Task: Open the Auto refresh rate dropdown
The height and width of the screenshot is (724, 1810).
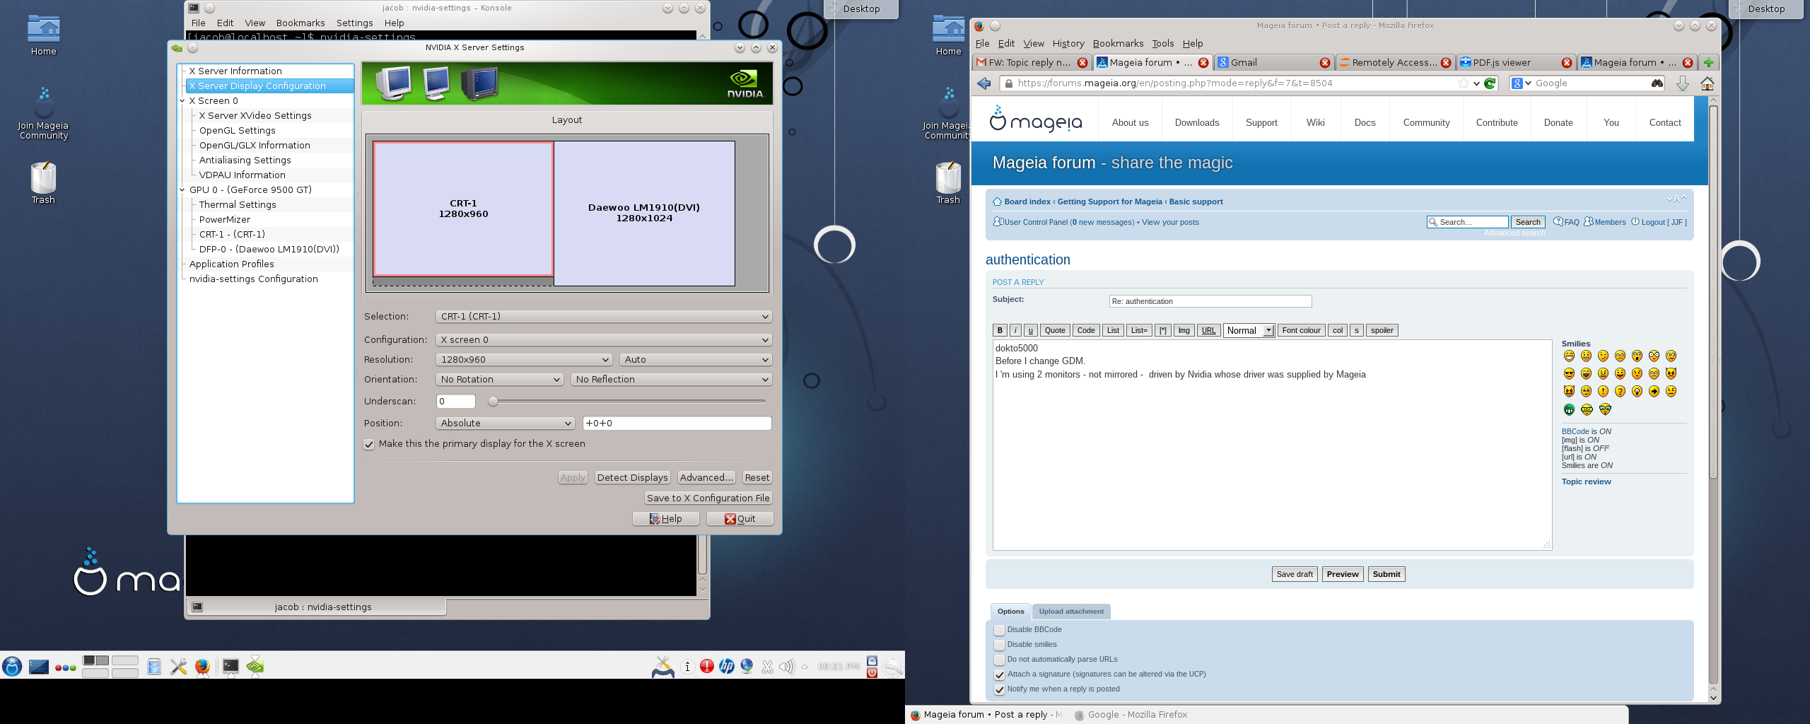Action: pyautogui.click(x=696, y=359)
